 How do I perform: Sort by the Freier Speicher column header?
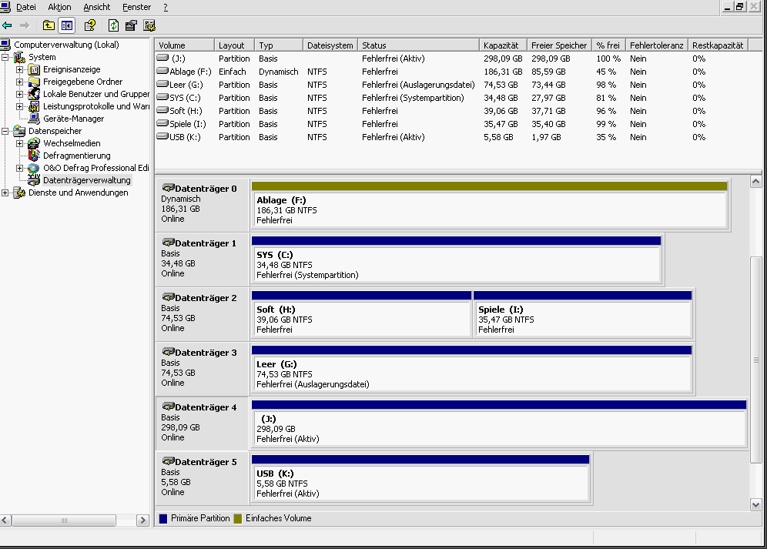[560, 45]
